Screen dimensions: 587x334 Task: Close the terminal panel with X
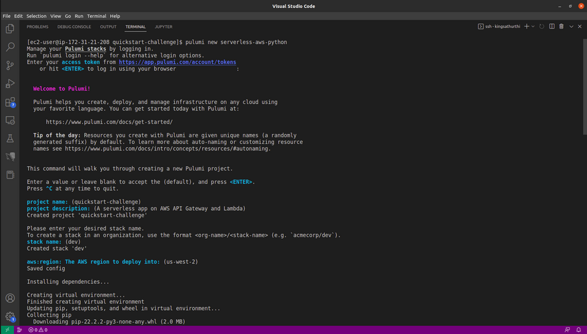[580, 27]
